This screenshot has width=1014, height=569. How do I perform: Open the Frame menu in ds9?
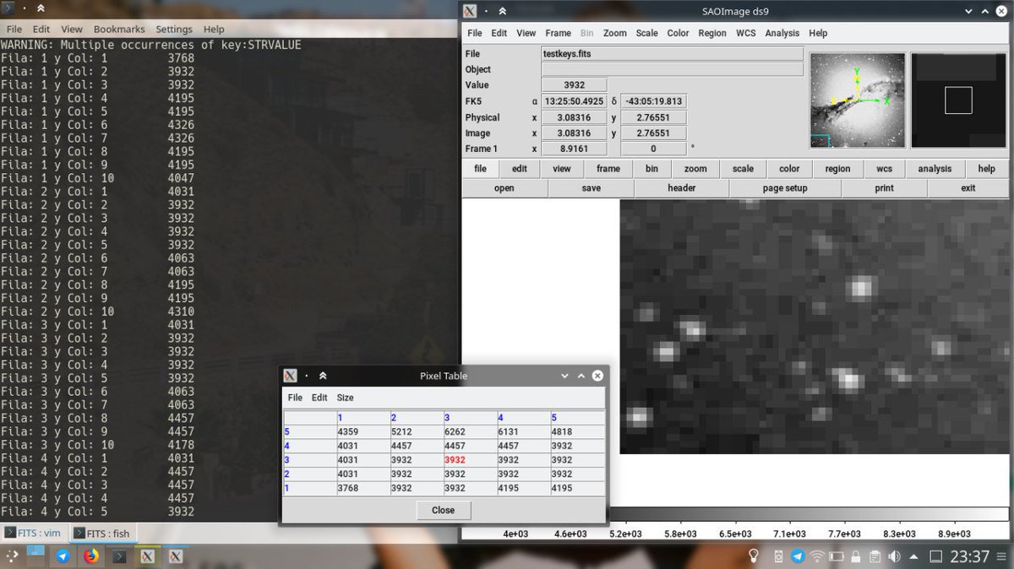[x=559, y=33]
